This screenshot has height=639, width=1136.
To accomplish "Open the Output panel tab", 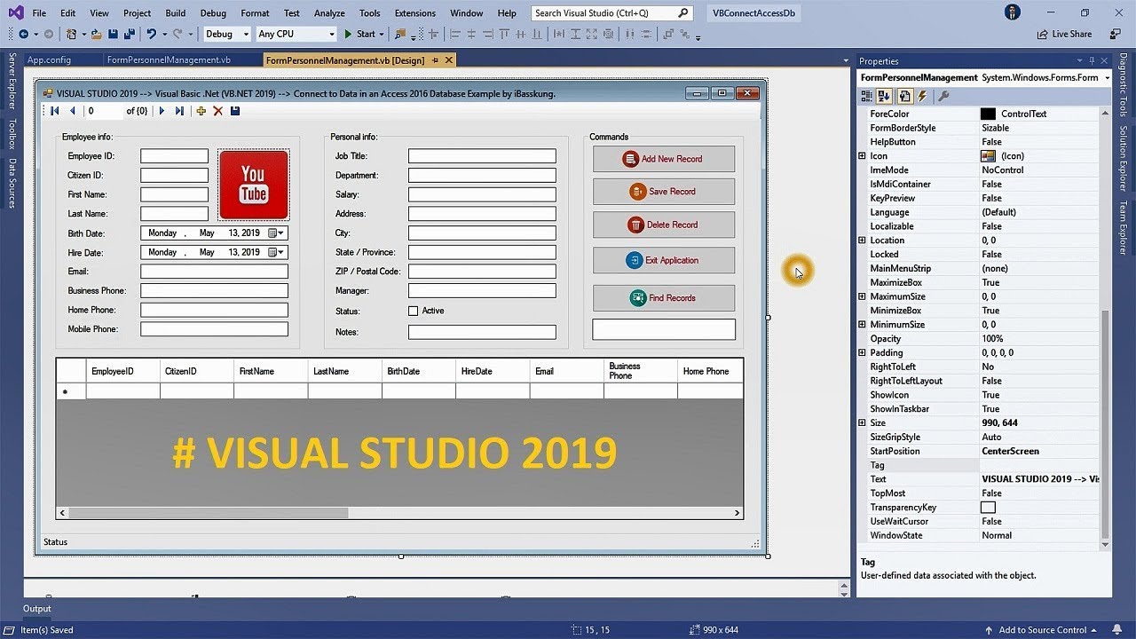I will (x=37, y=609).
